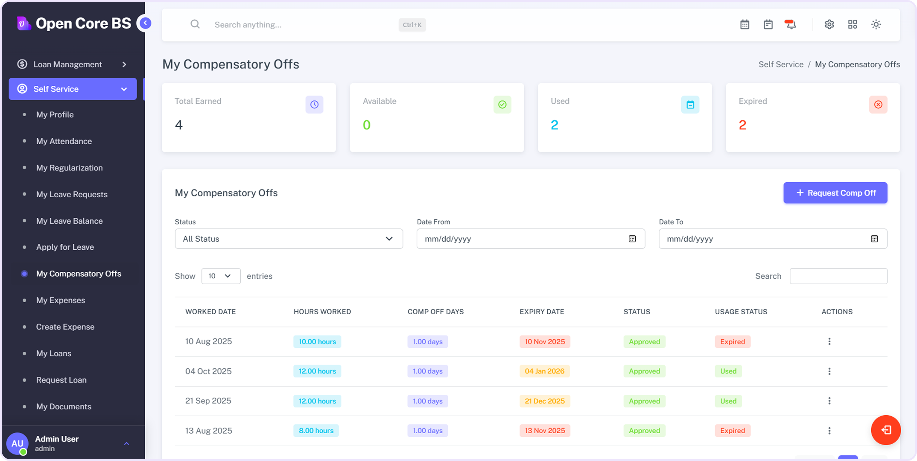Viewport: 917px width, 461px height.
Task: Open the All Status dropdown
Action: [289, 239]
